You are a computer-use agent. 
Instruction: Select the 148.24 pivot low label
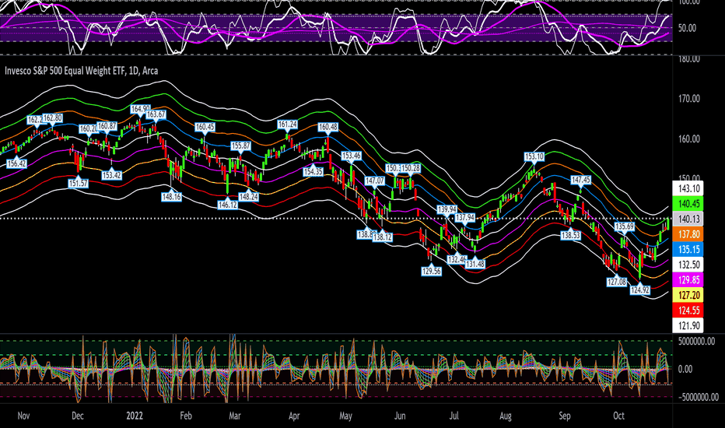click(249, 197)
